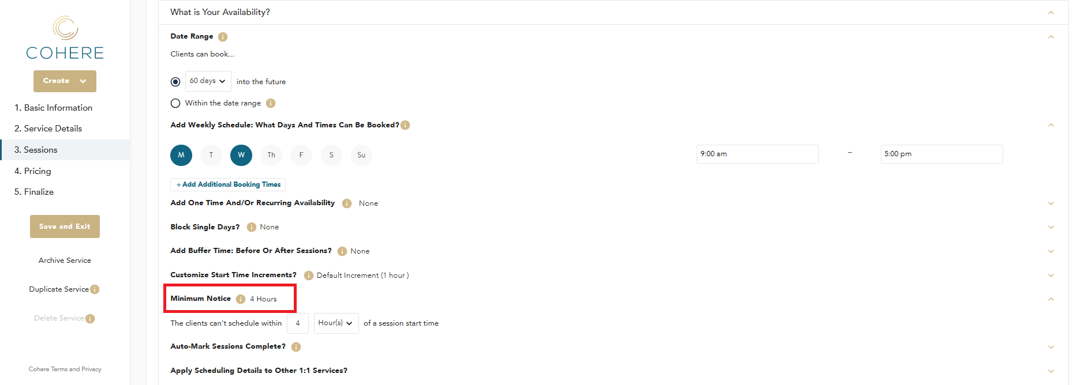Click the info icon next to Duplicate Service

(95, 289)
